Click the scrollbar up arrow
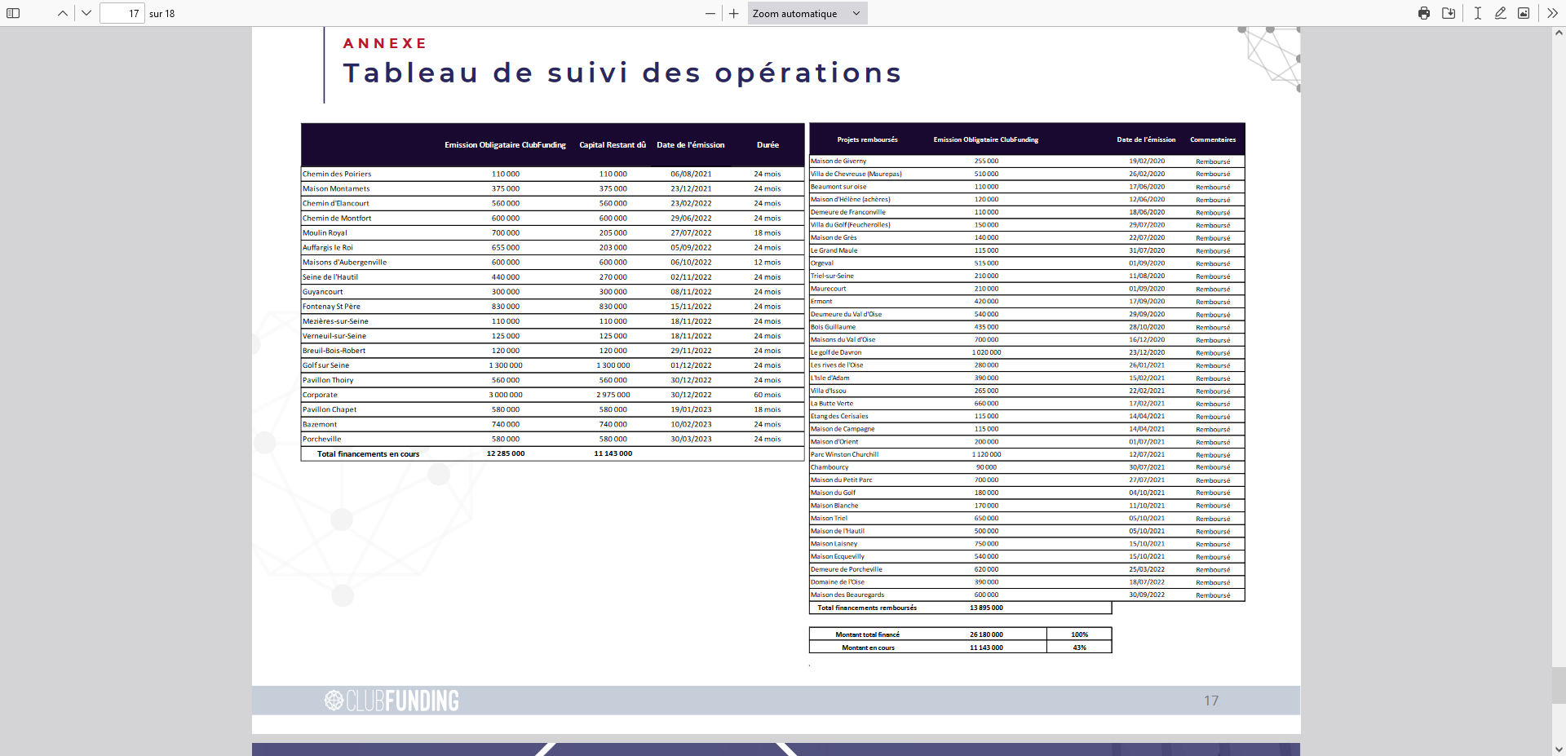1566x756 pixels. 1559,33
